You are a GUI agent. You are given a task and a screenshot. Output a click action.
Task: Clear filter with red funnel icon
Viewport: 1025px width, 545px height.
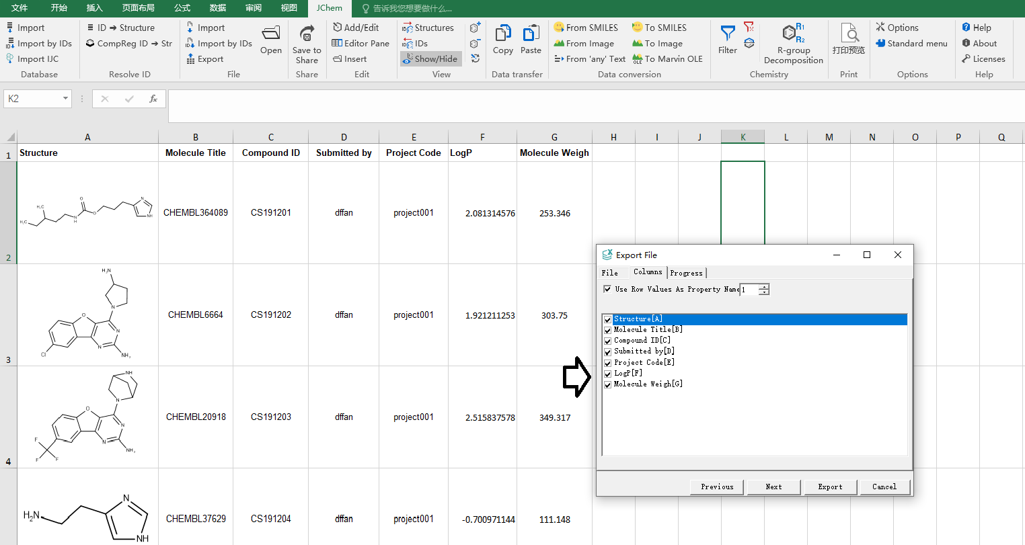click(x=749, y=27)
